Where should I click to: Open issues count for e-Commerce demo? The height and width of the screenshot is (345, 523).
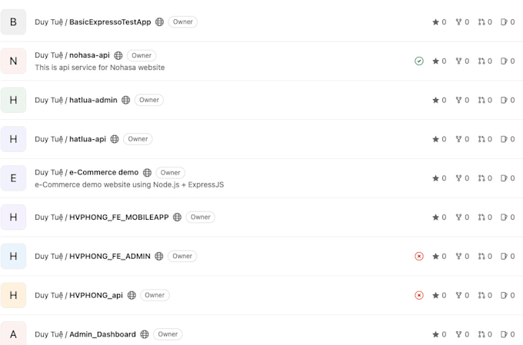pyautogui.click(x=508, y=178)
